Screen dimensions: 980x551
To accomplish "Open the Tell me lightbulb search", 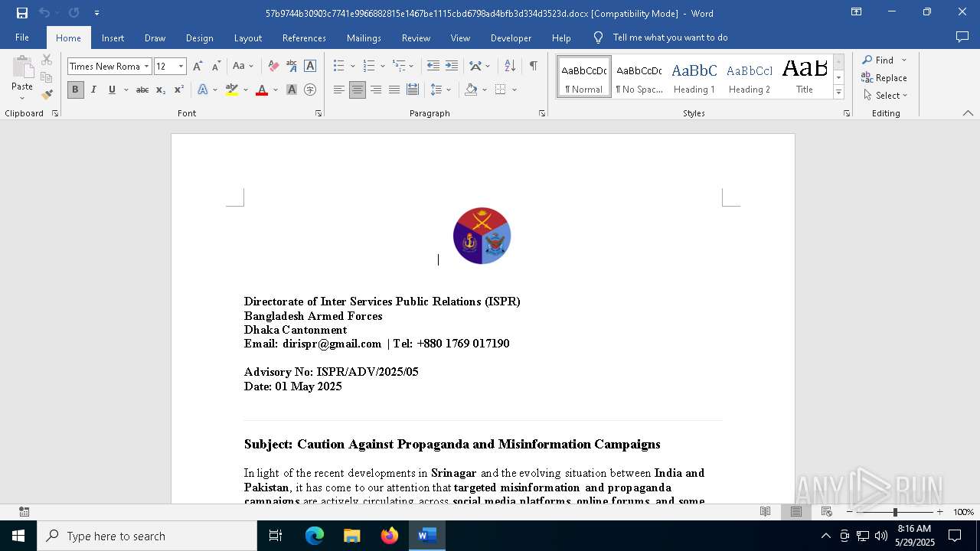I will coord(598,37).
